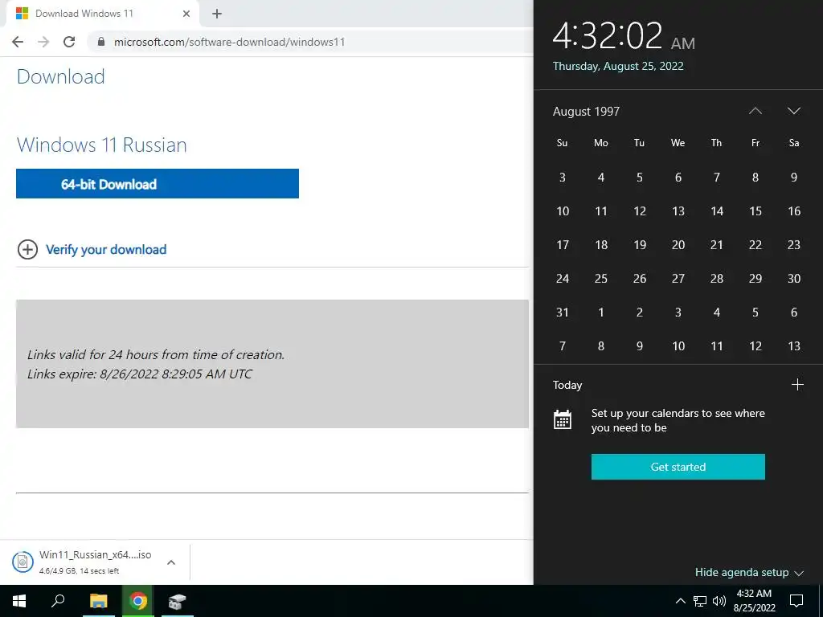This screenshot has height=617, width=823.
Task: Click the Chrome back arrow
Action: [18, 42]
